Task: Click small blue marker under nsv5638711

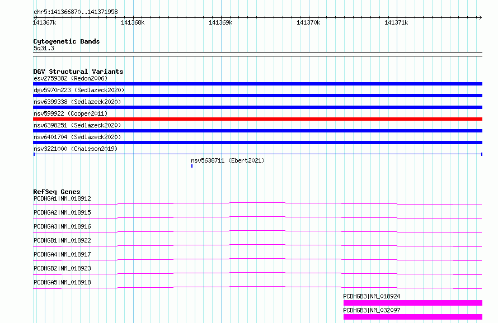Action: [x=192, y=166]
